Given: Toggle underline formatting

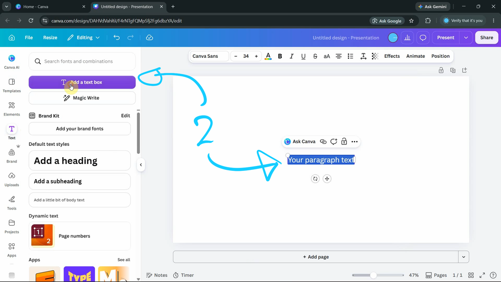Looking at the screenshot, I should 303,56.
